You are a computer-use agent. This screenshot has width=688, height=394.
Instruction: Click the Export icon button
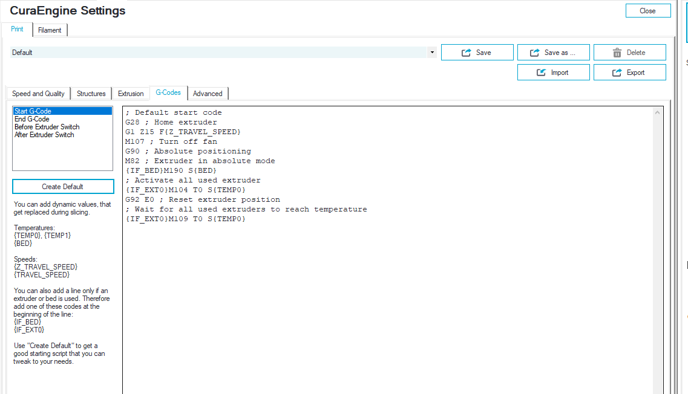[630, 73]
